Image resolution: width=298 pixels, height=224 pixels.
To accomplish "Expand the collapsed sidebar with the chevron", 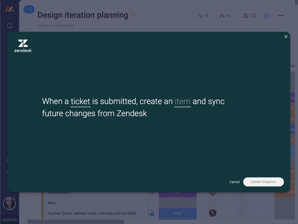I will coord(29,9).
